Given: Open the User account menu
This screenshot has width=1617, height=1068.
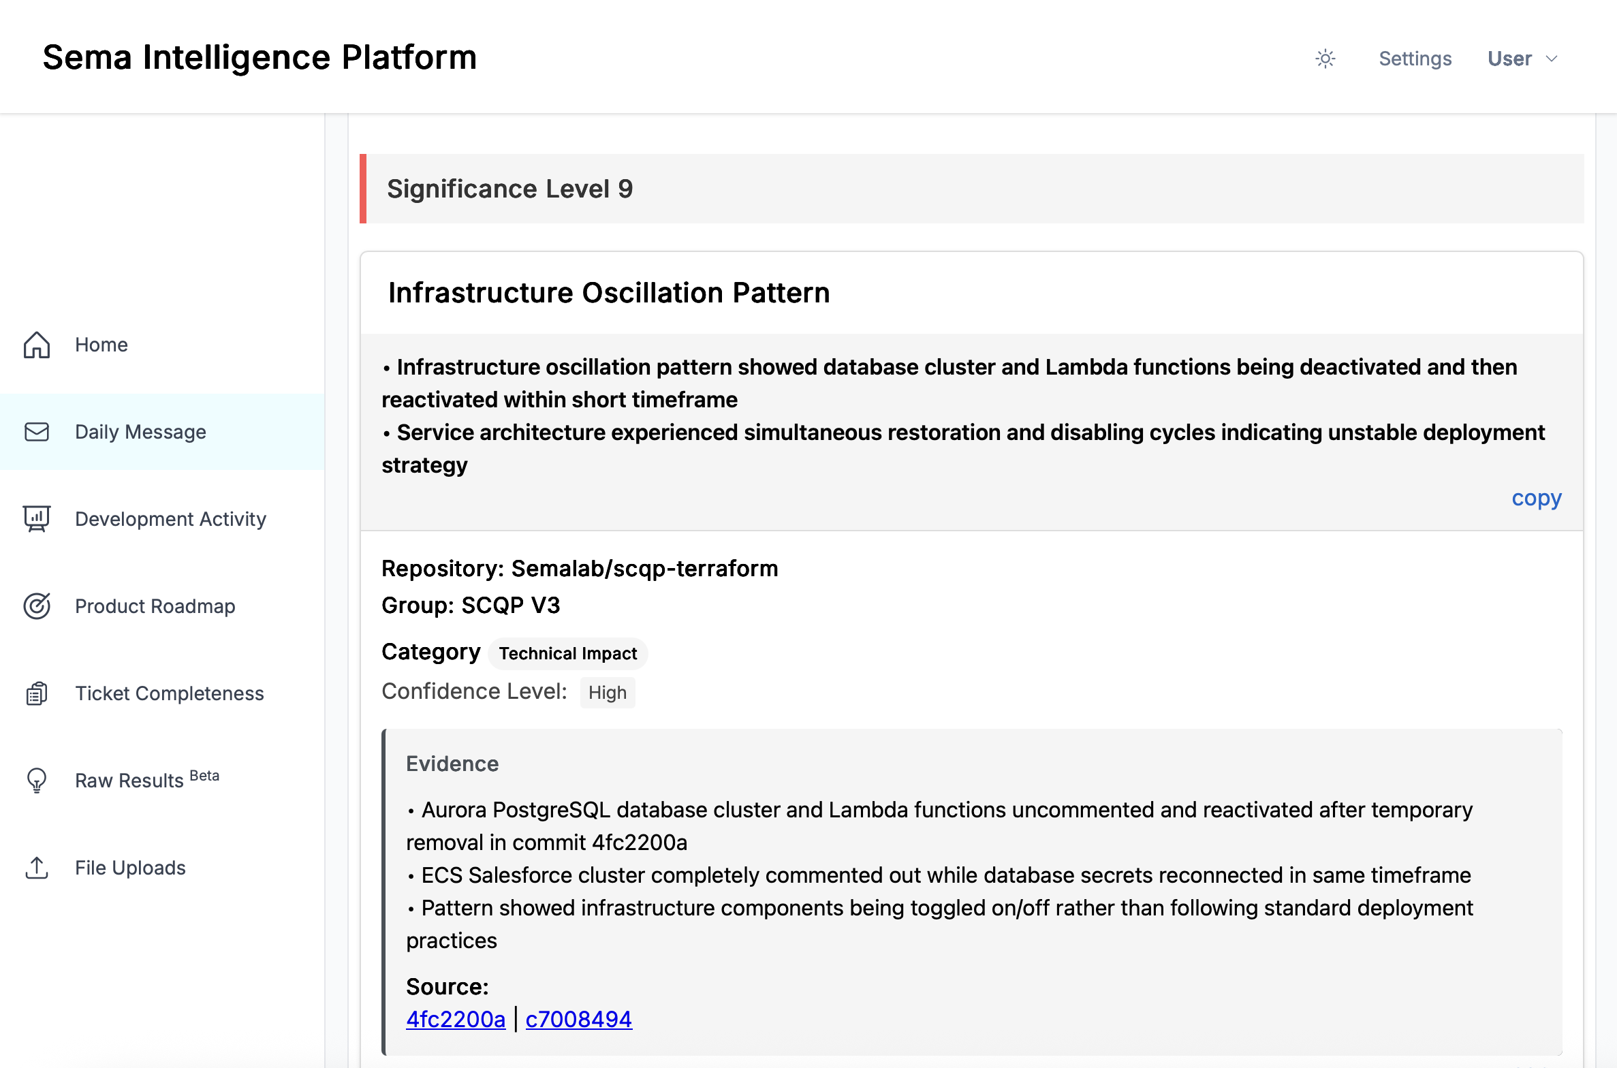Looking at the screenshot, I should [1523, 59].
